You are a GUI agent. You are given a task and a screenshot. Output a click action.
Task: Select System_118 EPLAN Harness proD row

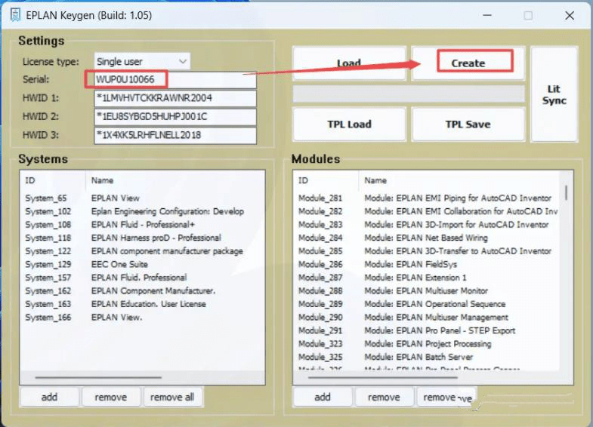click(x=142, y=238)
